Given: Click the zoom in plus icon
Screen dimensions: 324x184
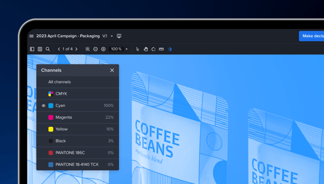Looking at the screenshot, I should coord(103,49).
